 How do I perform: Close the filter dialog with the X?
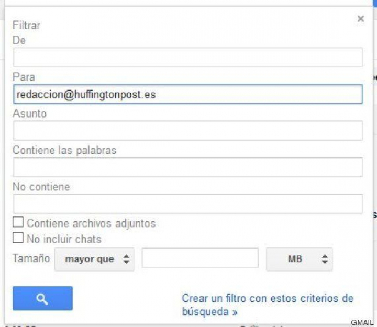360,19
